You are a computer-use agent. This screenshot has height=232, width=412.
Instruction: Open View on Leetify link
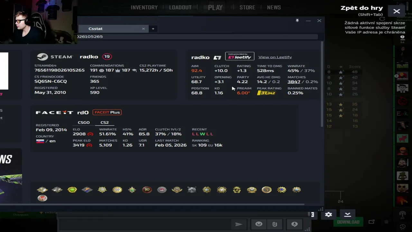pos(275,57)
